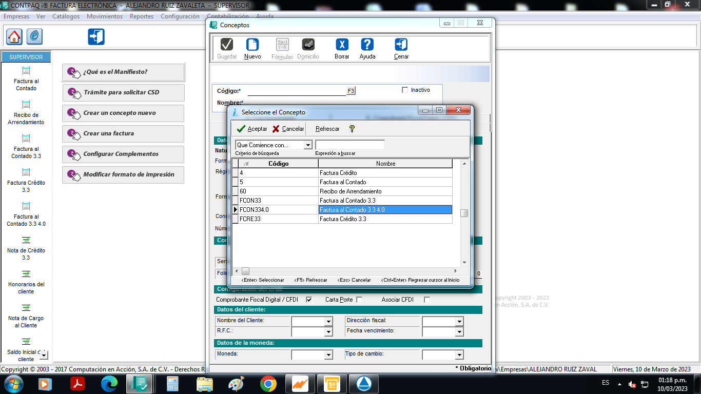Open Catálogos menu
The image size is (701, 394).
pyautogui.click(x=66, y=16)
